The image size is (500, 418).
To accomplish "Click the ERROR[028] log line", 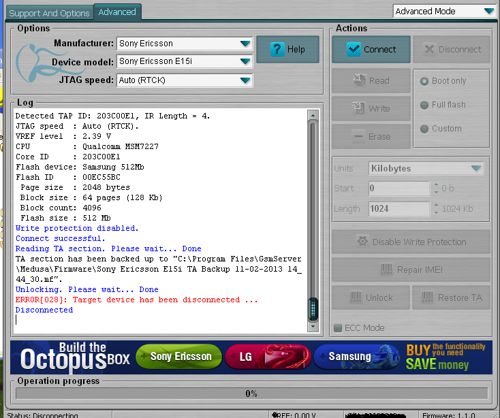I will click(x=137, y=300).
